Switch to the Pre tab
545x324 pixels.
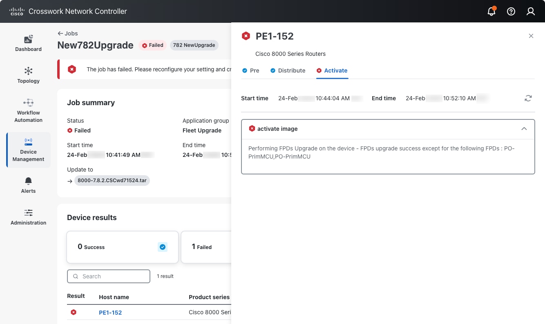point(251,71)
